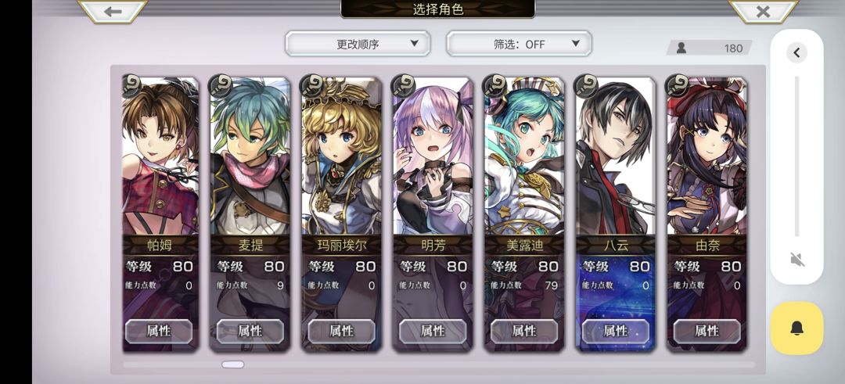The image size is (845, 384).
Task: Click the character count person icon
Action: (x=681, y=48)
